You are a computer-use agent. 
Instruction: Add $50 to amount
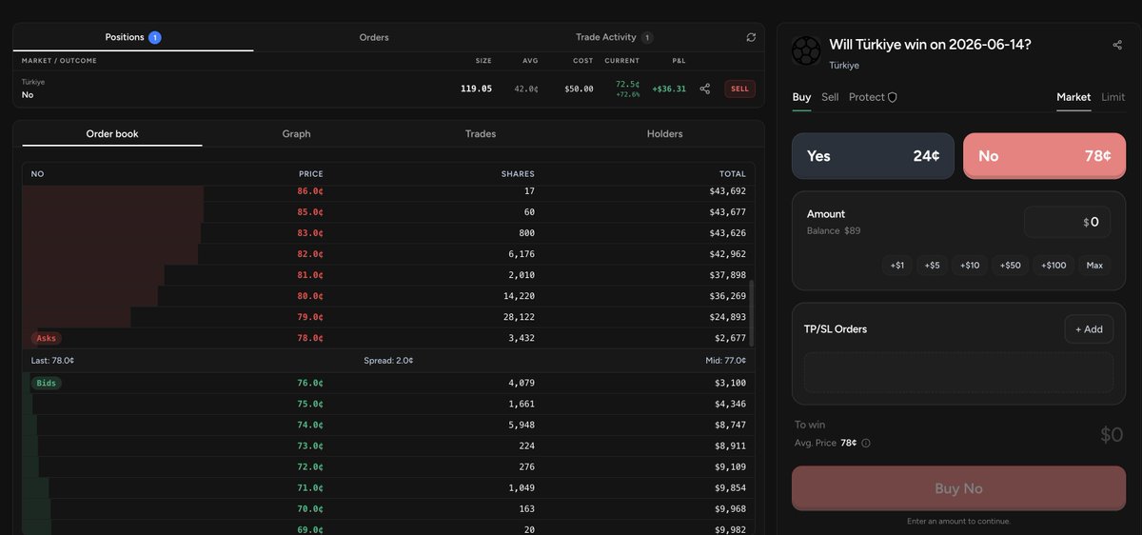[1011, 265]
